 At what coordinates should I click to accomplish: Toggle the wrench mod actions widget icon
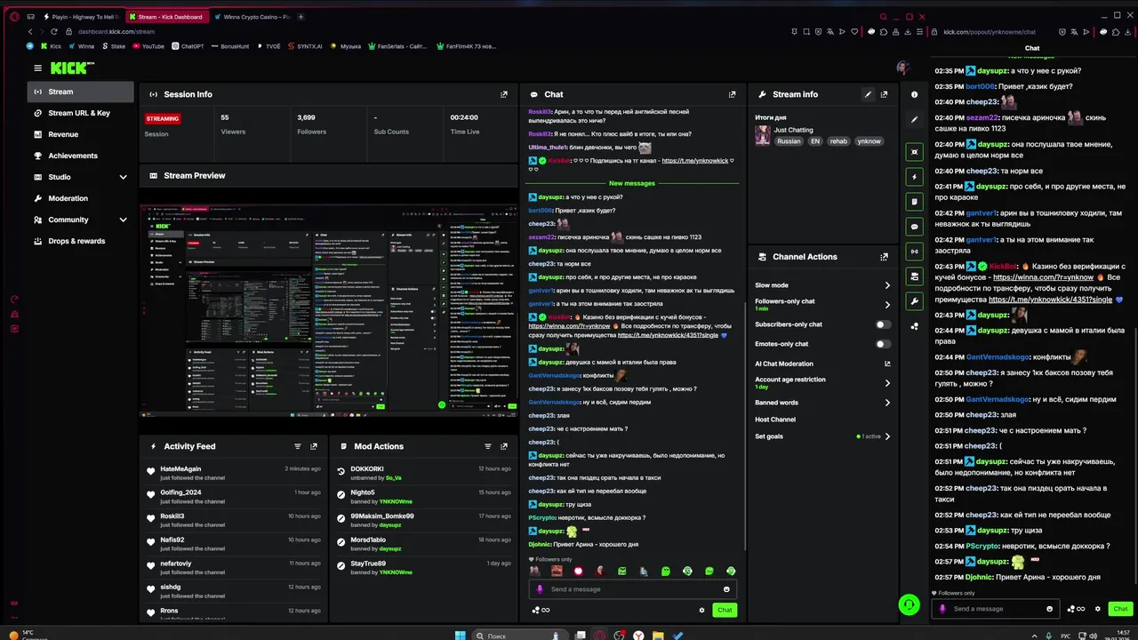point(914,301)
